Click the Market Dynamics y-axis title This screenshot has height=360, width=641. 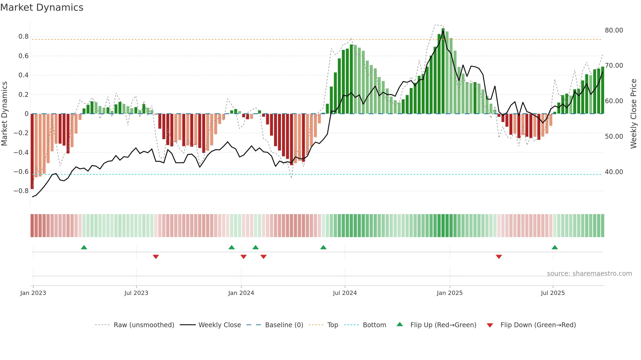tap(4, 114)
